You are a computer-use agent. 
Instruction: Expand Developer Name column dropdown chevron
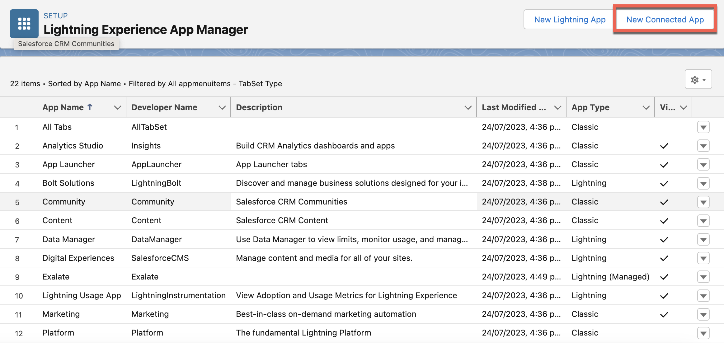tap(222, 108)
